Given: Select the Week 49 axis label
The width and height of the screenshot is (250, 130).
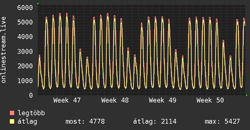Looking at the screenshot, I should pos(163,100).
